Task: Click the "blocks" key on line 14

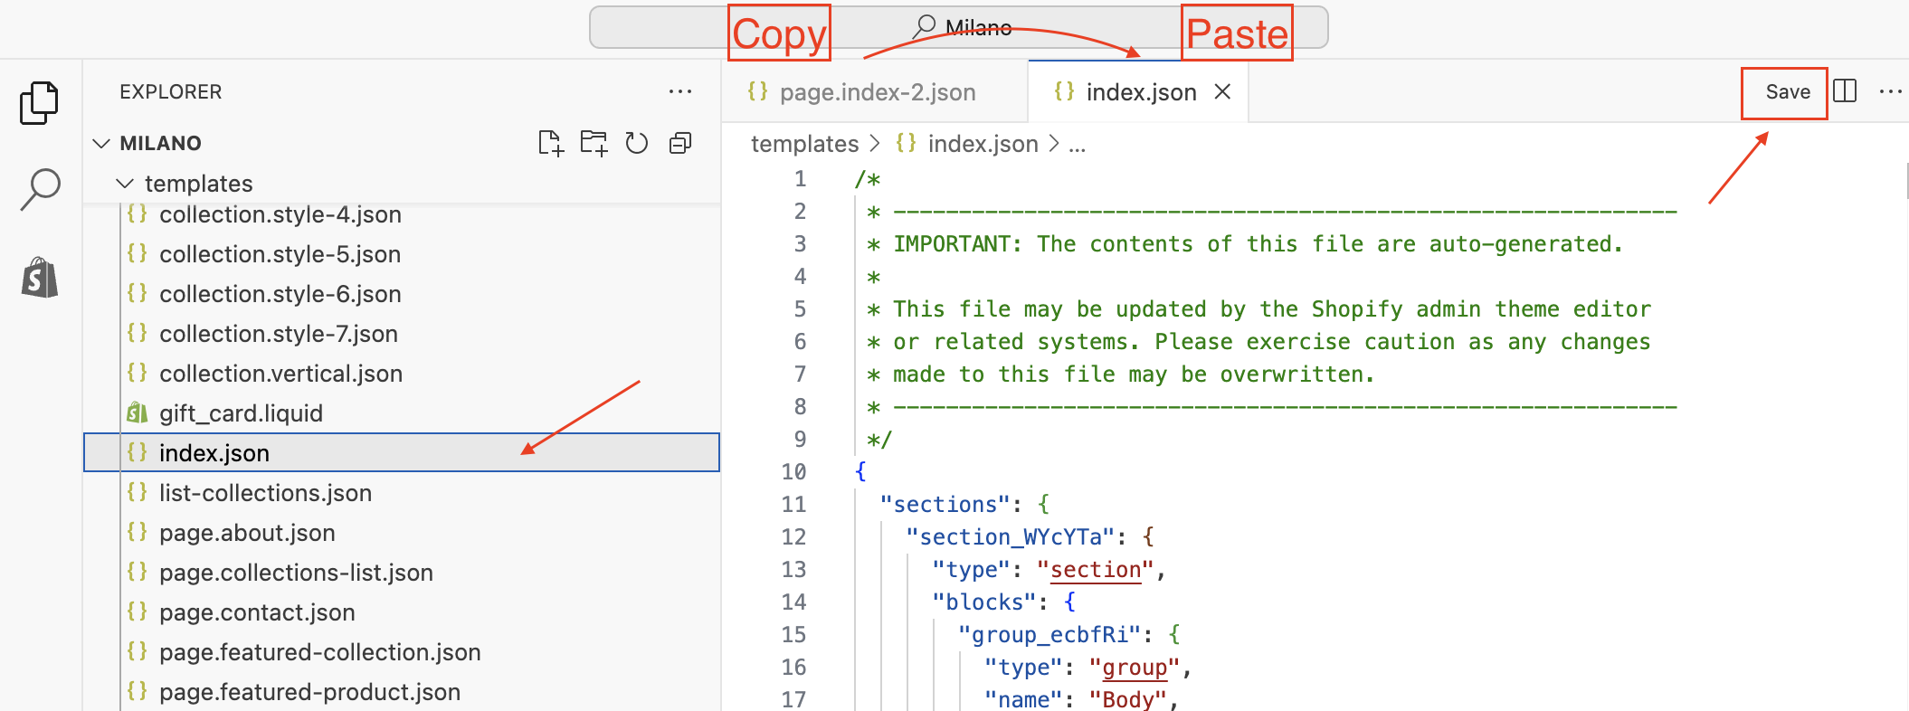Action: pos(984,602)
